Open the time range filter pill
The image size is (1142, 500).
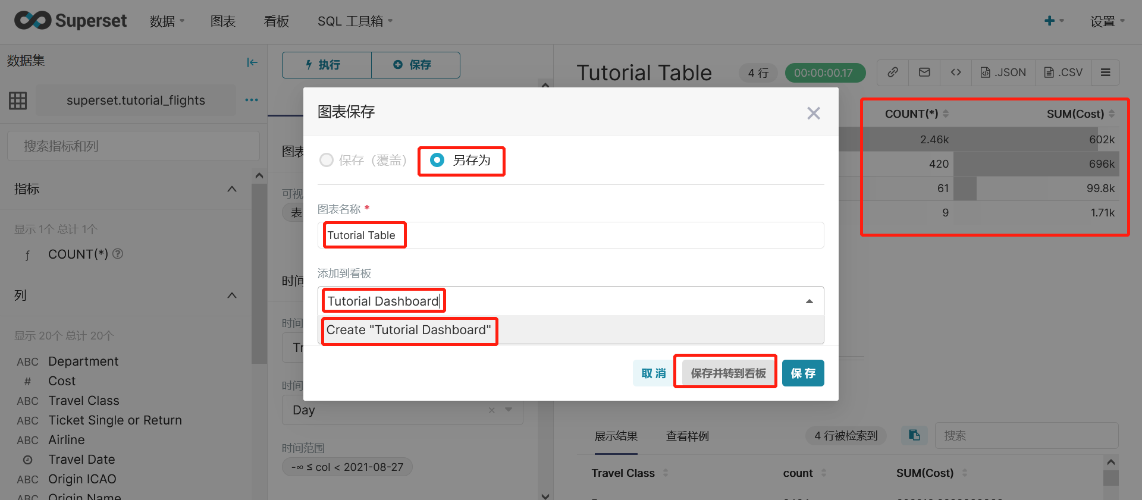pyautogui.click(x=347, y=467)
